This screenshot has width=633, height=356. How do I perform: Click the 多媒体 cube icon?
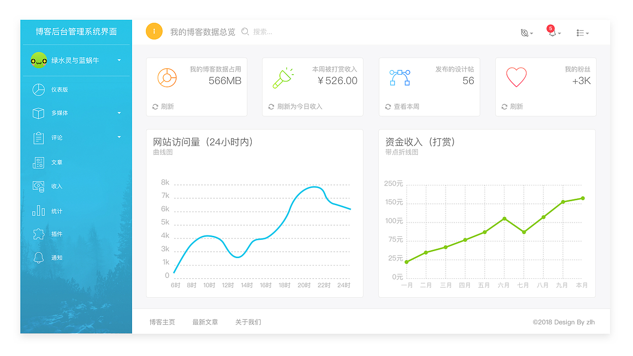39,113
